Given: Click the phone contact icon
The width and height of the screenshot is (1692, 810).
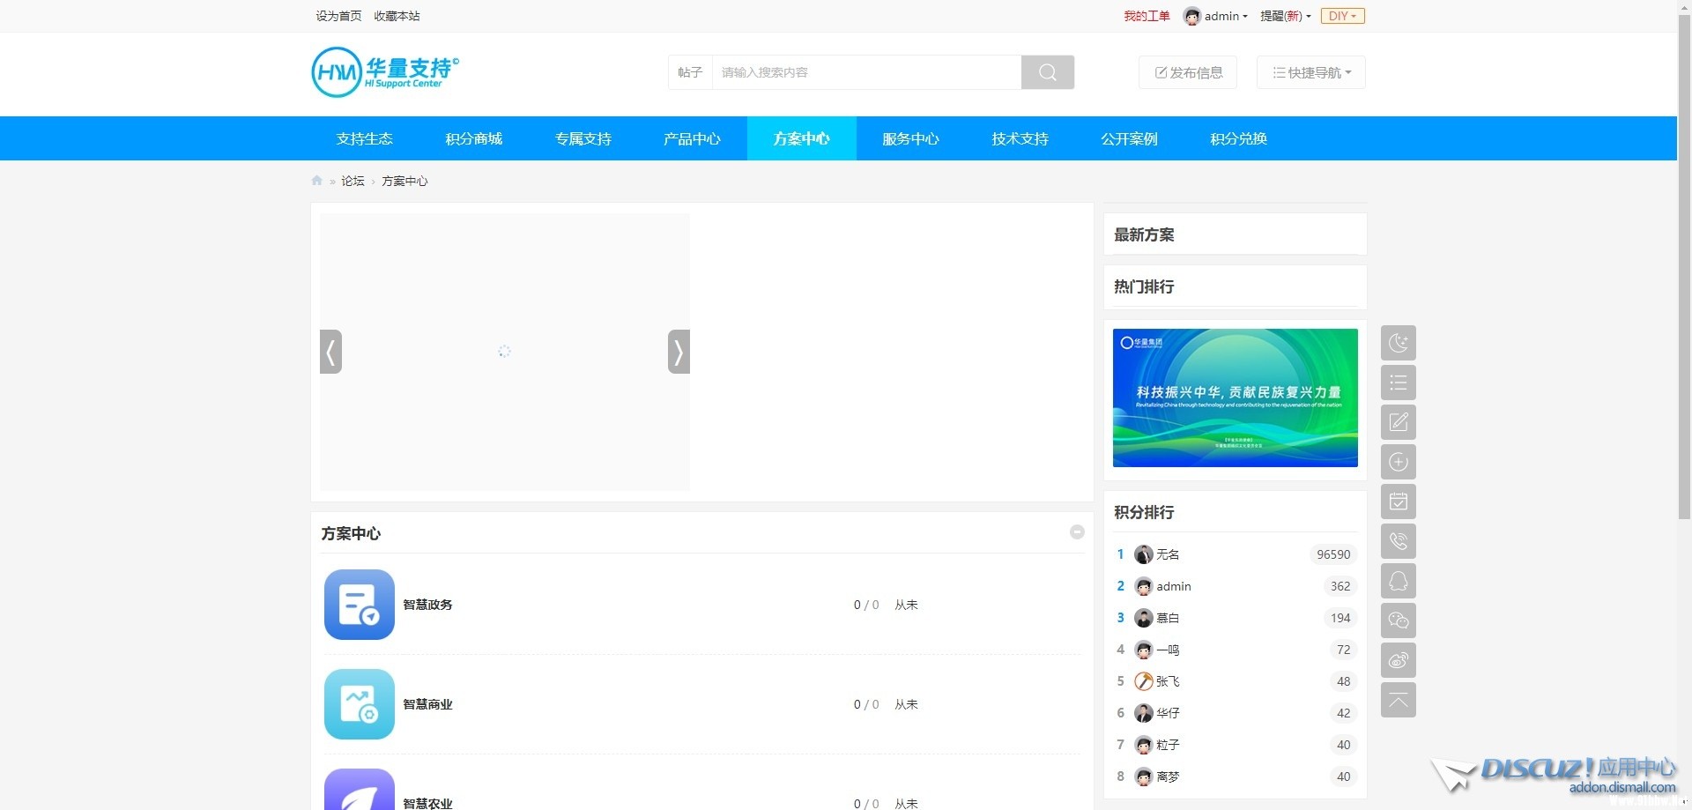Looking at the screenshot, I should (1398, 541).
